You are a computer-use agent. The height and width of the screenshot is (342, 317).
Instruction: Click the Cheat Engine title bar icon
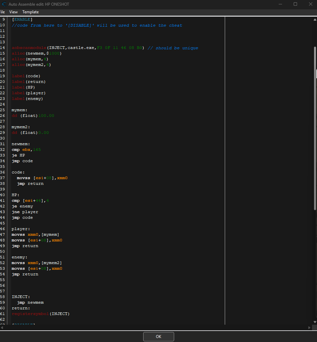tap(4, 4)
